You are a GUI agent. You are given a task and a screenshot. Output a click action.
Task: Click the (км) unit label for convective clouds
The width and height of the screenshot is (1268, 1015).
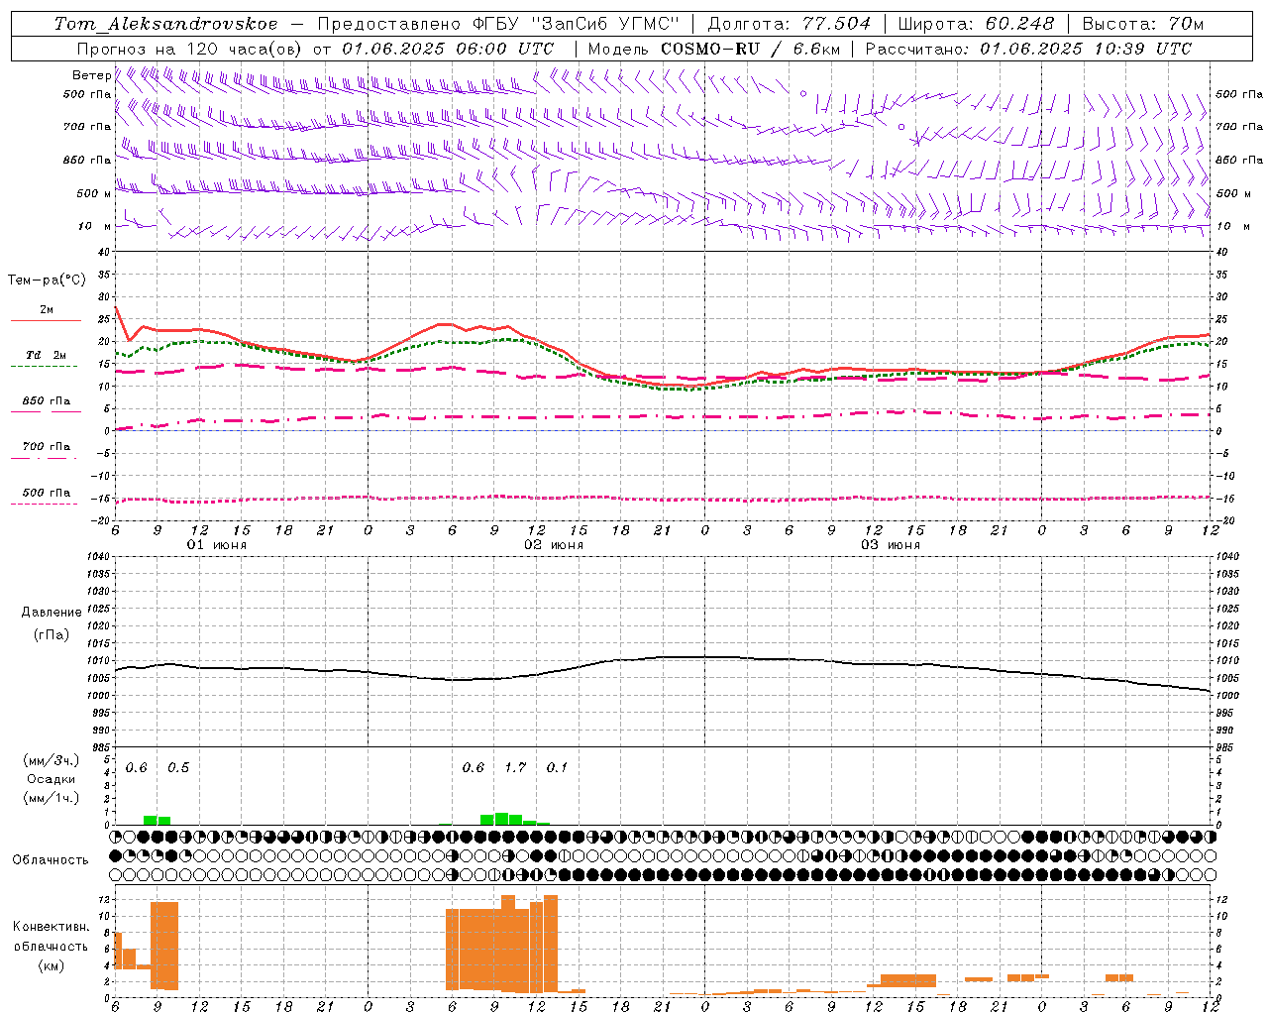(51, 965)
